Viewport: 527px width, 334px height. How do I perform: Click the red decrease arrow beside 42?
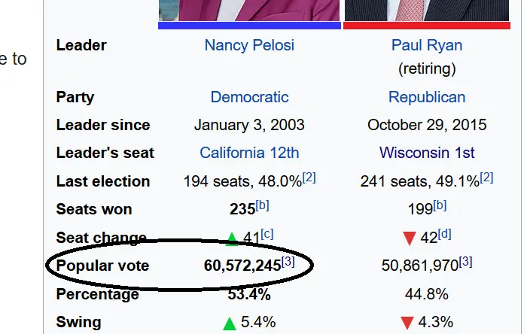pyautogui.click(x=409, y=239)
